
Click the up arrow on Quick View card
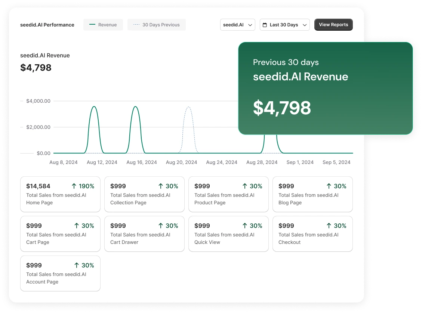tap(245, 226)
